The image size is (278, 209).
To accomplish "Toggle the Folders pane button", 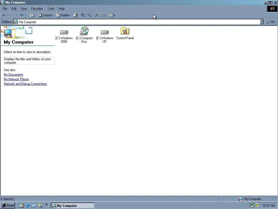I will tap(63, 15).
